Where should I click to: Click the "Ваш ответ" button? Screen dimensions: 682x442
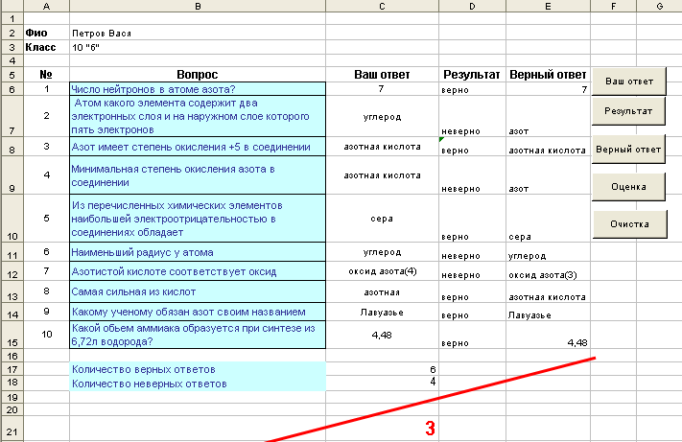point(629,81)
